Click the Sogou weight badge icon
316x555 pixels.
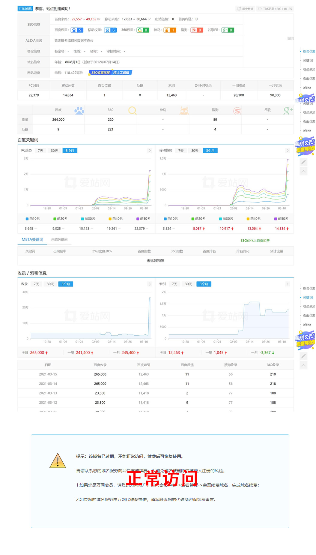194,30
